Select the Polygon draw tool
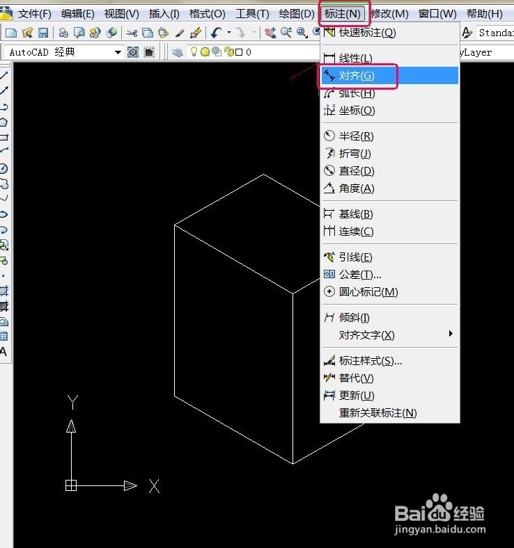This screenshot has height=548, width=514. (3, 122)
